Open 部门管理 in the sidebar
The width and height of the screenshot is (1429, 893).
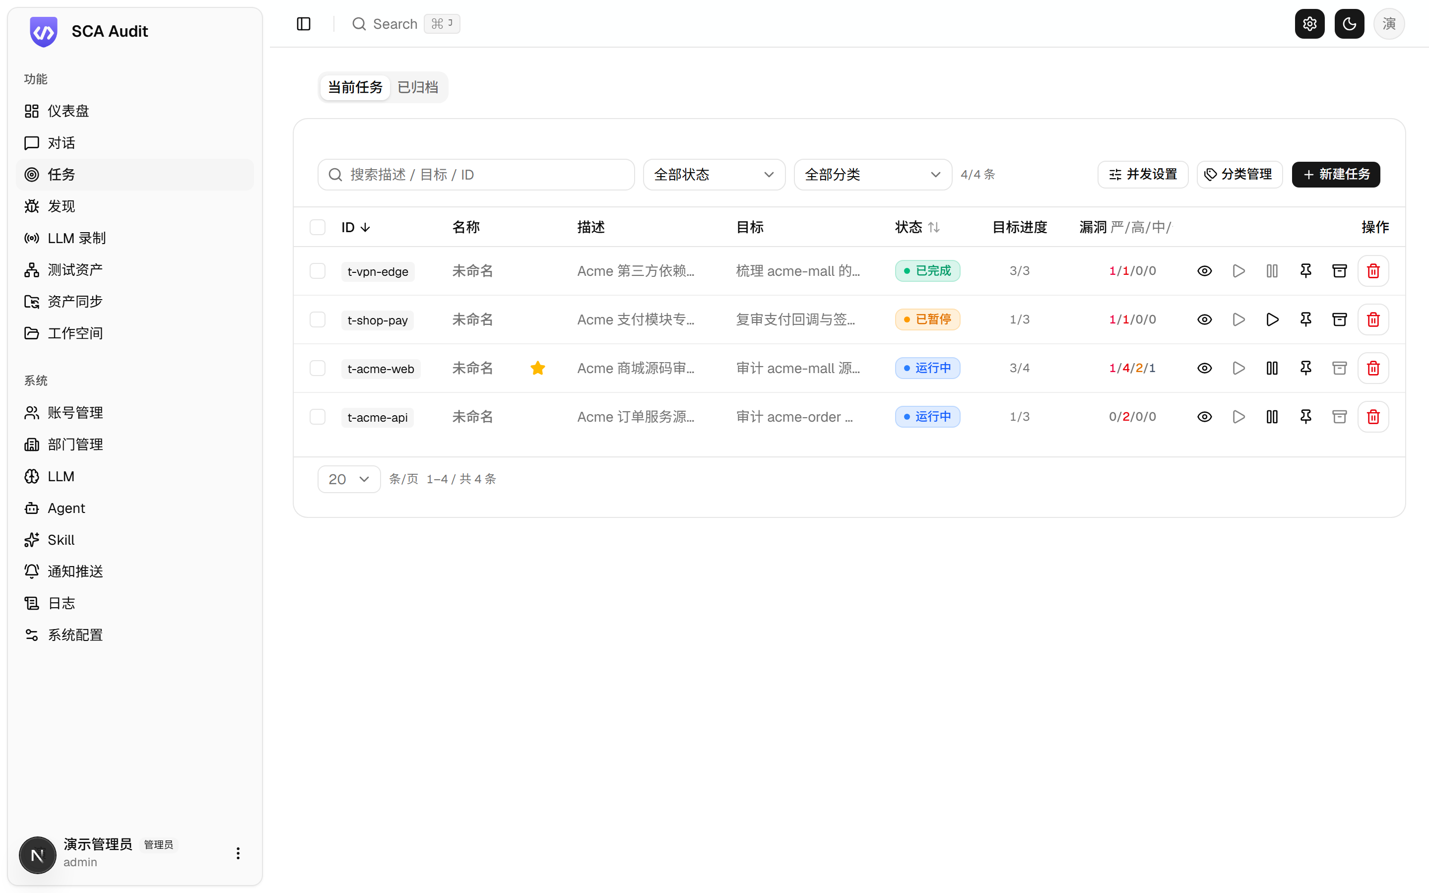pyautogui.click(x=134, y=445)
